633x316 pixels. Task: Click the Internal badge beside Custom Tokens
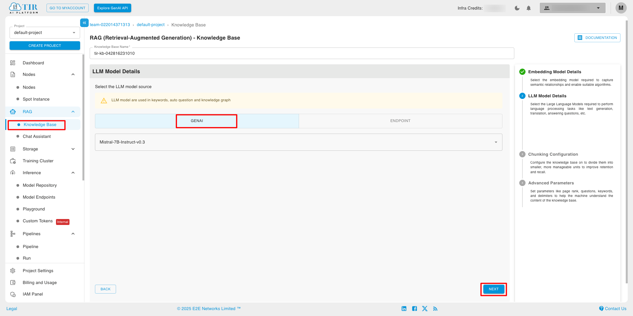pos(63,222)
